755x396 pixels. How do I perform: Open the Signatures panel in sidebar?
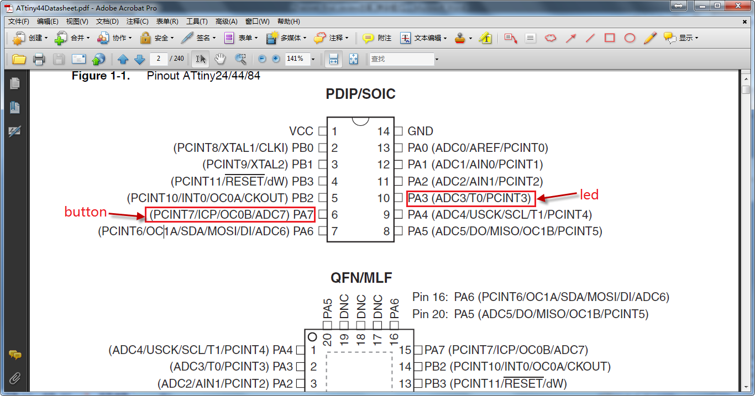point(15,131)
